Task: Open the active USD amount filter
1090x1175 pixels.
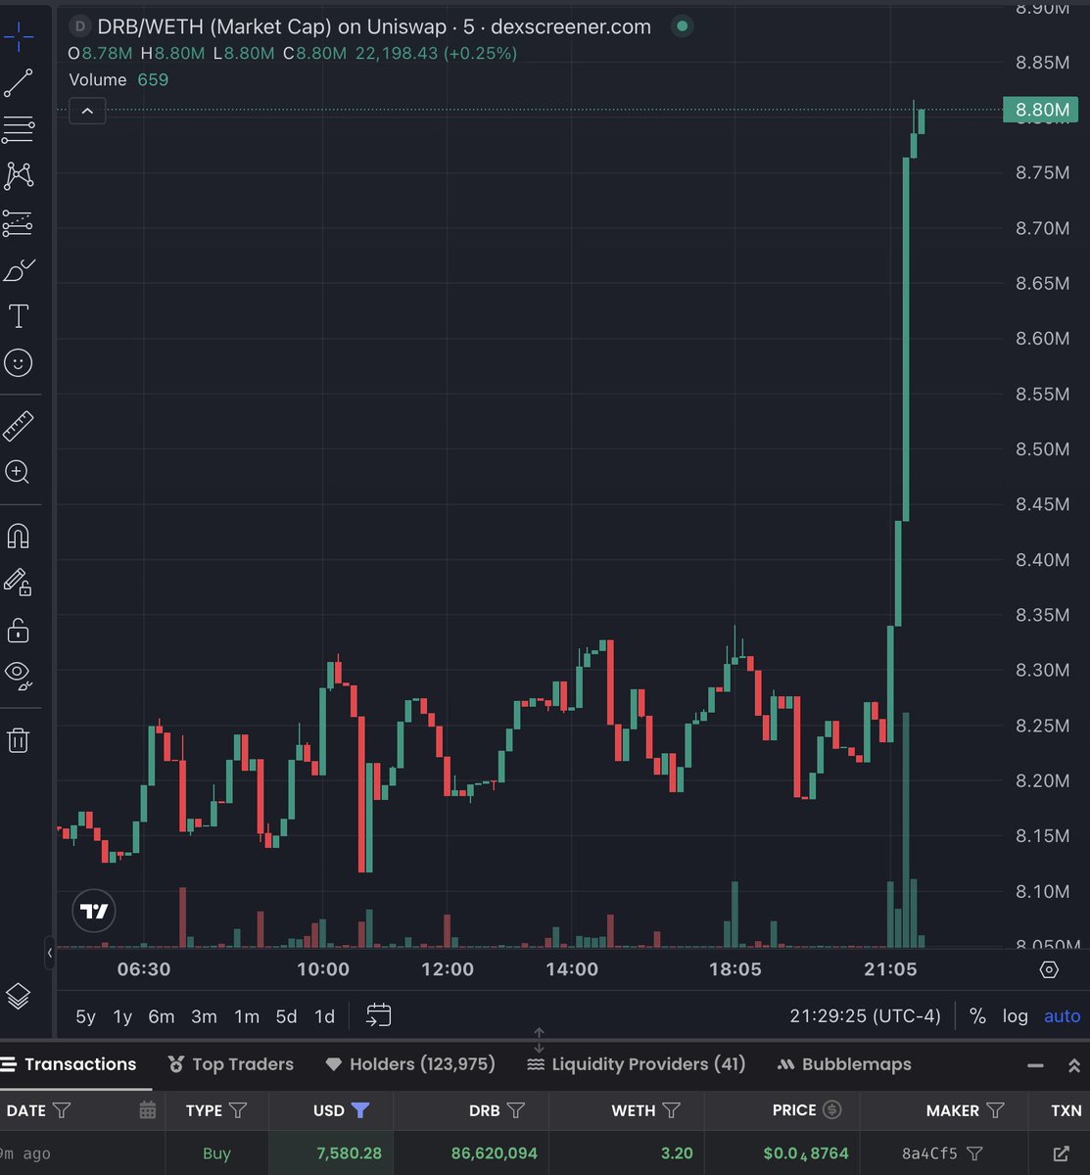Action: pos(360,1110)
